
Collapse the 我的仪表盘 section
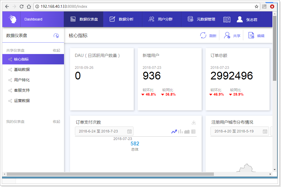(56, 122)
